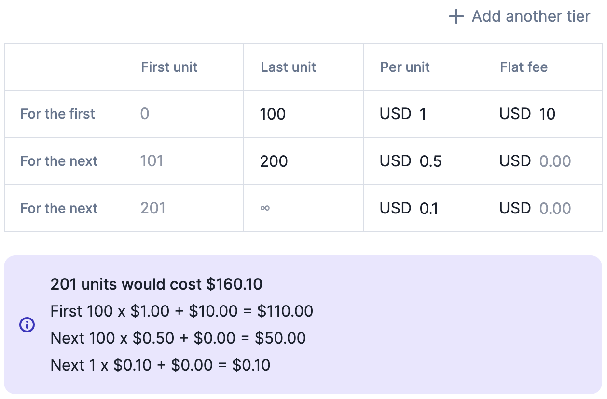Edit first tier Flat fee USD 10

(x=543, y=114)
